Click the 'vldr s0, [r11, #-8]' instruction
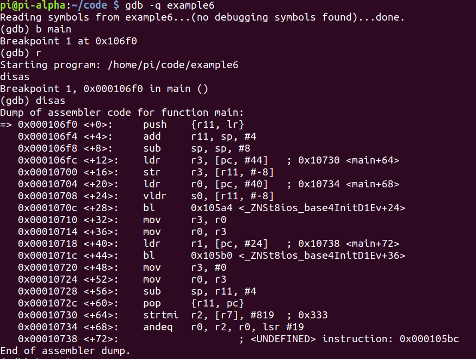Screen dimensions: 476x359 pos(208,196)
